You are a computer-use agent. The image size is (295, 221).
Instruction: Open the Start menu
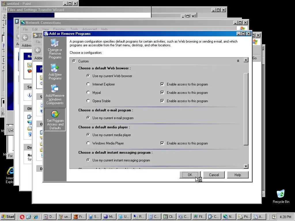(8, 217)
